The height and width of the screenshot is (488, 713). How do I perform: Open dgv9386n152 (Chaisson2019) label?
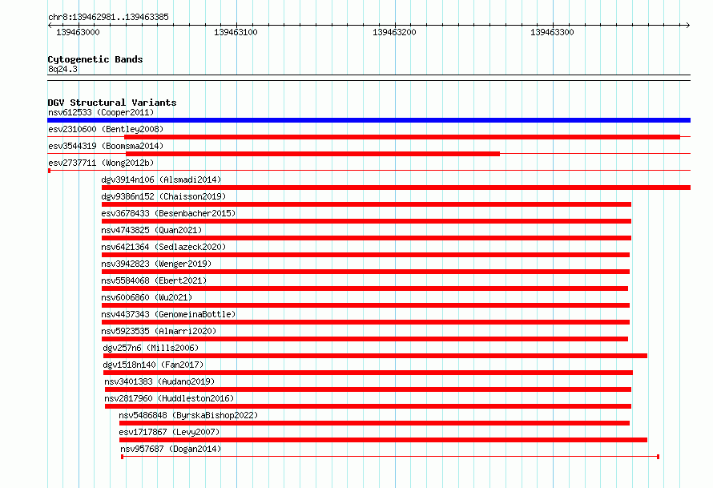pos(163,196)
